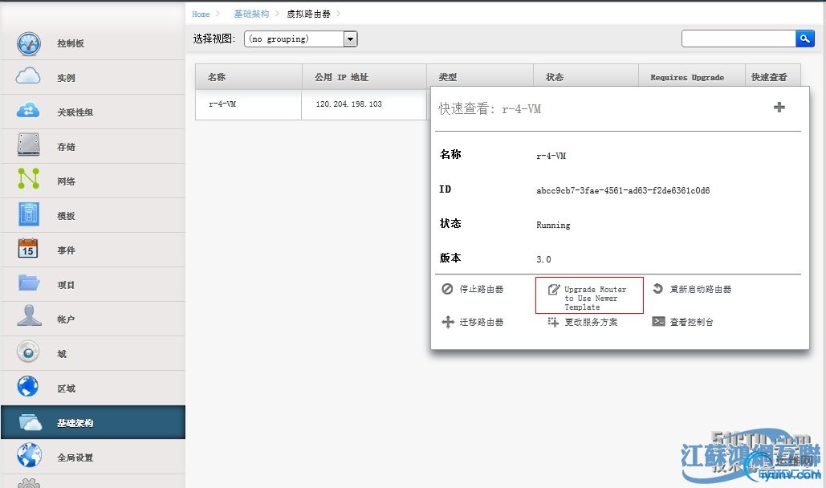
Task: Click the 全局设置 globe icon
Action: (29, 456)
